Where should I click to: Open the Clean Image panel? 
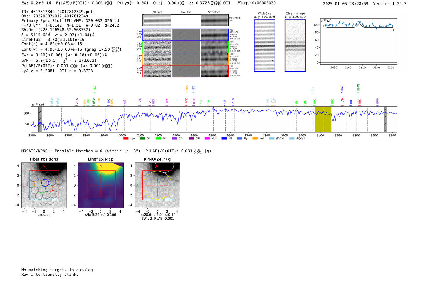(295, 45)
